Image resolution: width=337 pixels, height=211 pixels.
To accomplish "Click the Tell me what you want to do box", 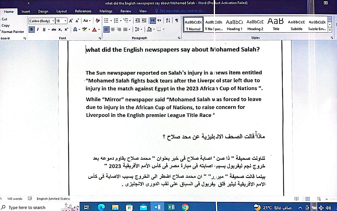I will coord(180,11).
